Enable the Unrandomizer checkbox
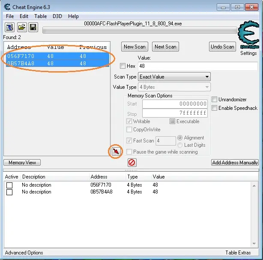 (x=214, y=99)
